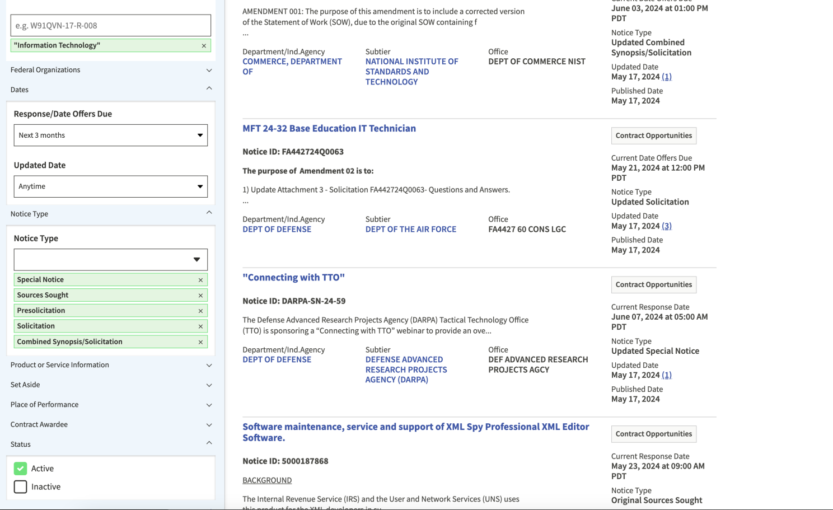Select Notice ID FA442724Q0063 text
Viewport: 833px width, 510px height.
[x=293, y=152]
